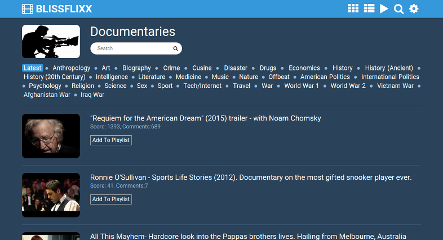
Task: Open the World War 1 category
Action: click(x=302, y=86)
